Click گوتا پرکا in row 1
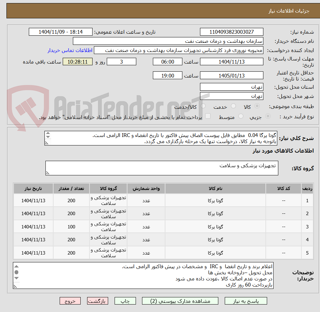 (x=215, y=201)
